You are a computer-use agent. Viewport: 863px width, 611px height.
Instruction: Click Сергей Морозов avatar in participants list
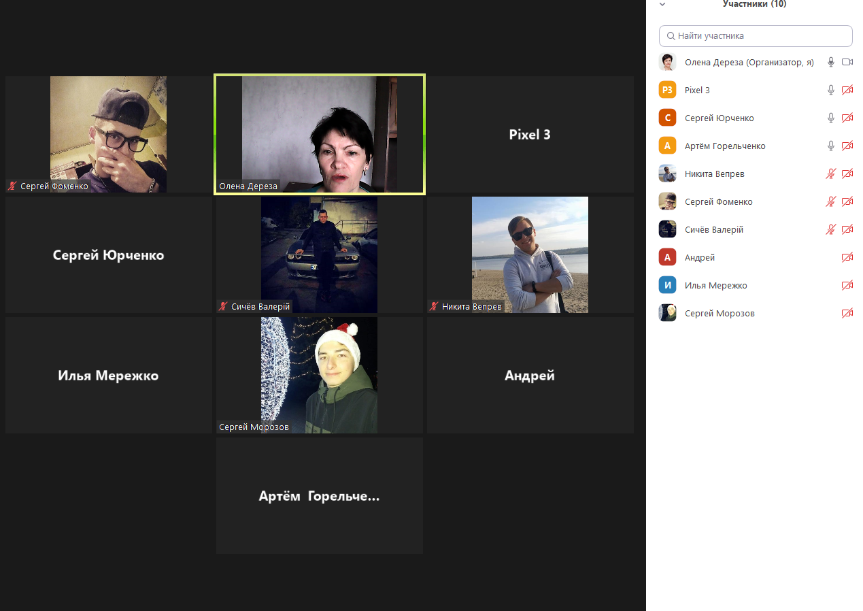click(668, 313)
